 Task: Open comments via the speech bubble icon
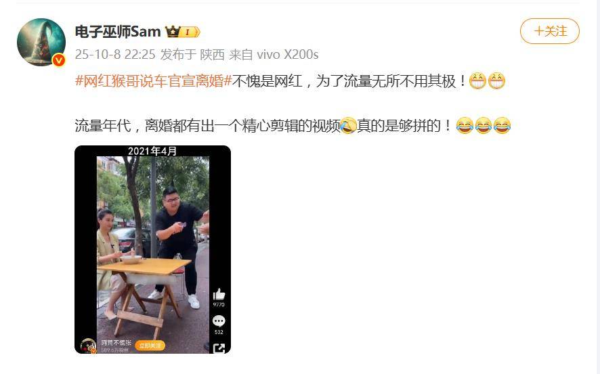click(219, 321)
